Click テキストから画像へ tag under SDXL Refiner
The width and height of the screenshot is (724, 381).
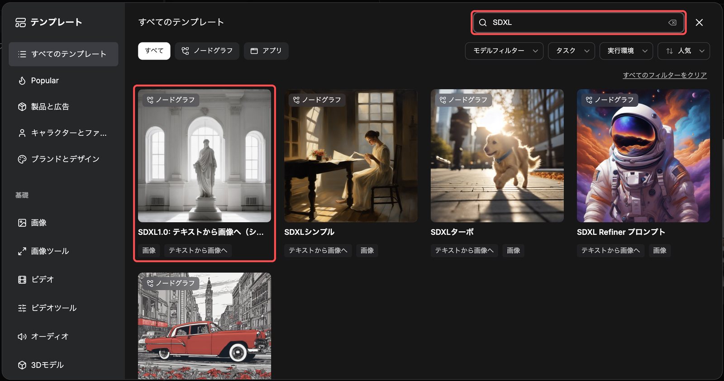click(x=610, y=251)
